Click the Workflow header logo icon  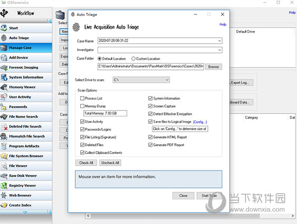(x=4, y=13)
